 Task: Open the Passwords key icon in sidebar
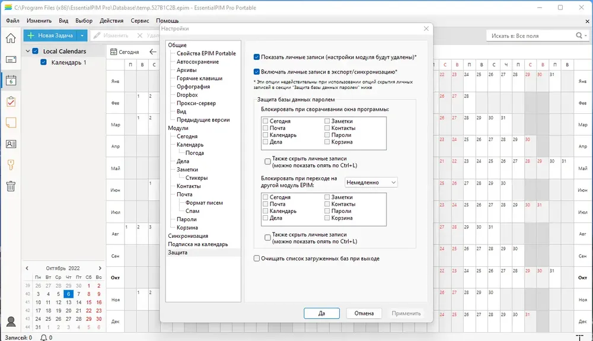coord(11,165)
